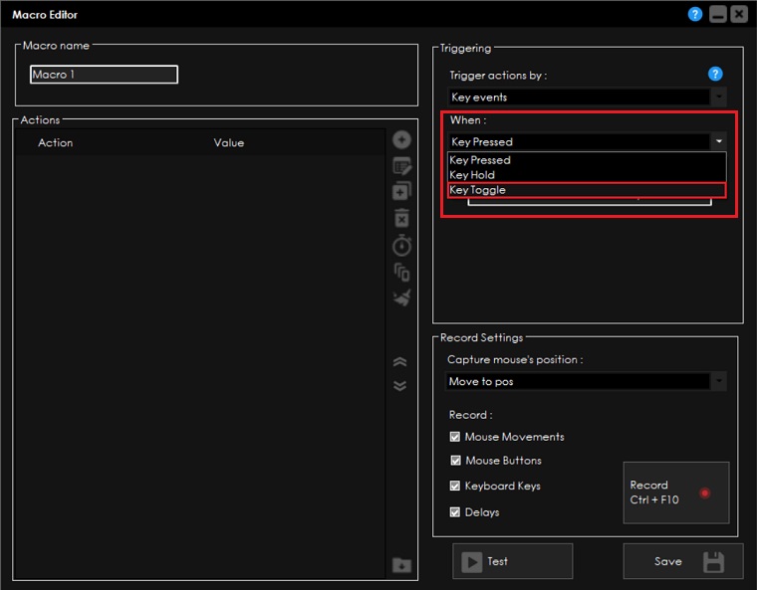Click the stopwatch delay icon
Screen dimensions: 757x590
(x=401, y=245)
